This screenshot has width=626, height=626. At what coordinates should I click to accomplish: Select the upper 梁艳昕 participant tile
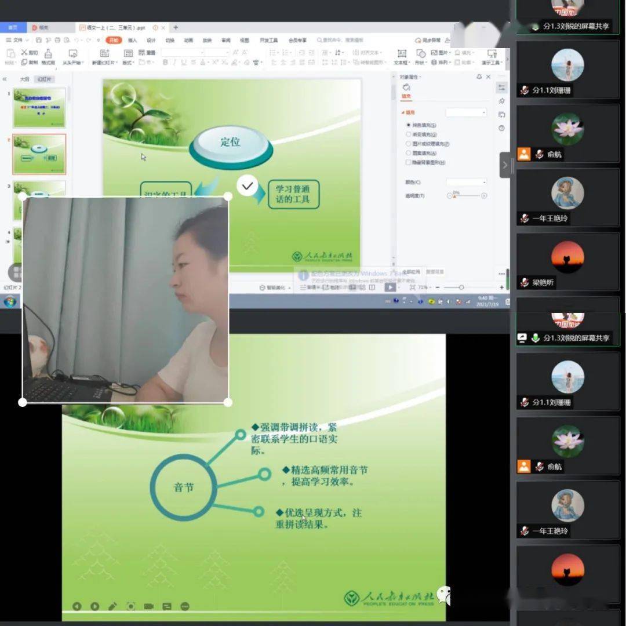point(567,263)
